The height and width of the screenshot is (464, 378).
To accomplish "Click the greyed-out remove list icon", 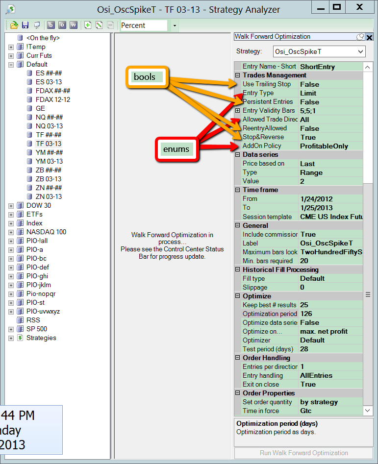I will point(110,25).
